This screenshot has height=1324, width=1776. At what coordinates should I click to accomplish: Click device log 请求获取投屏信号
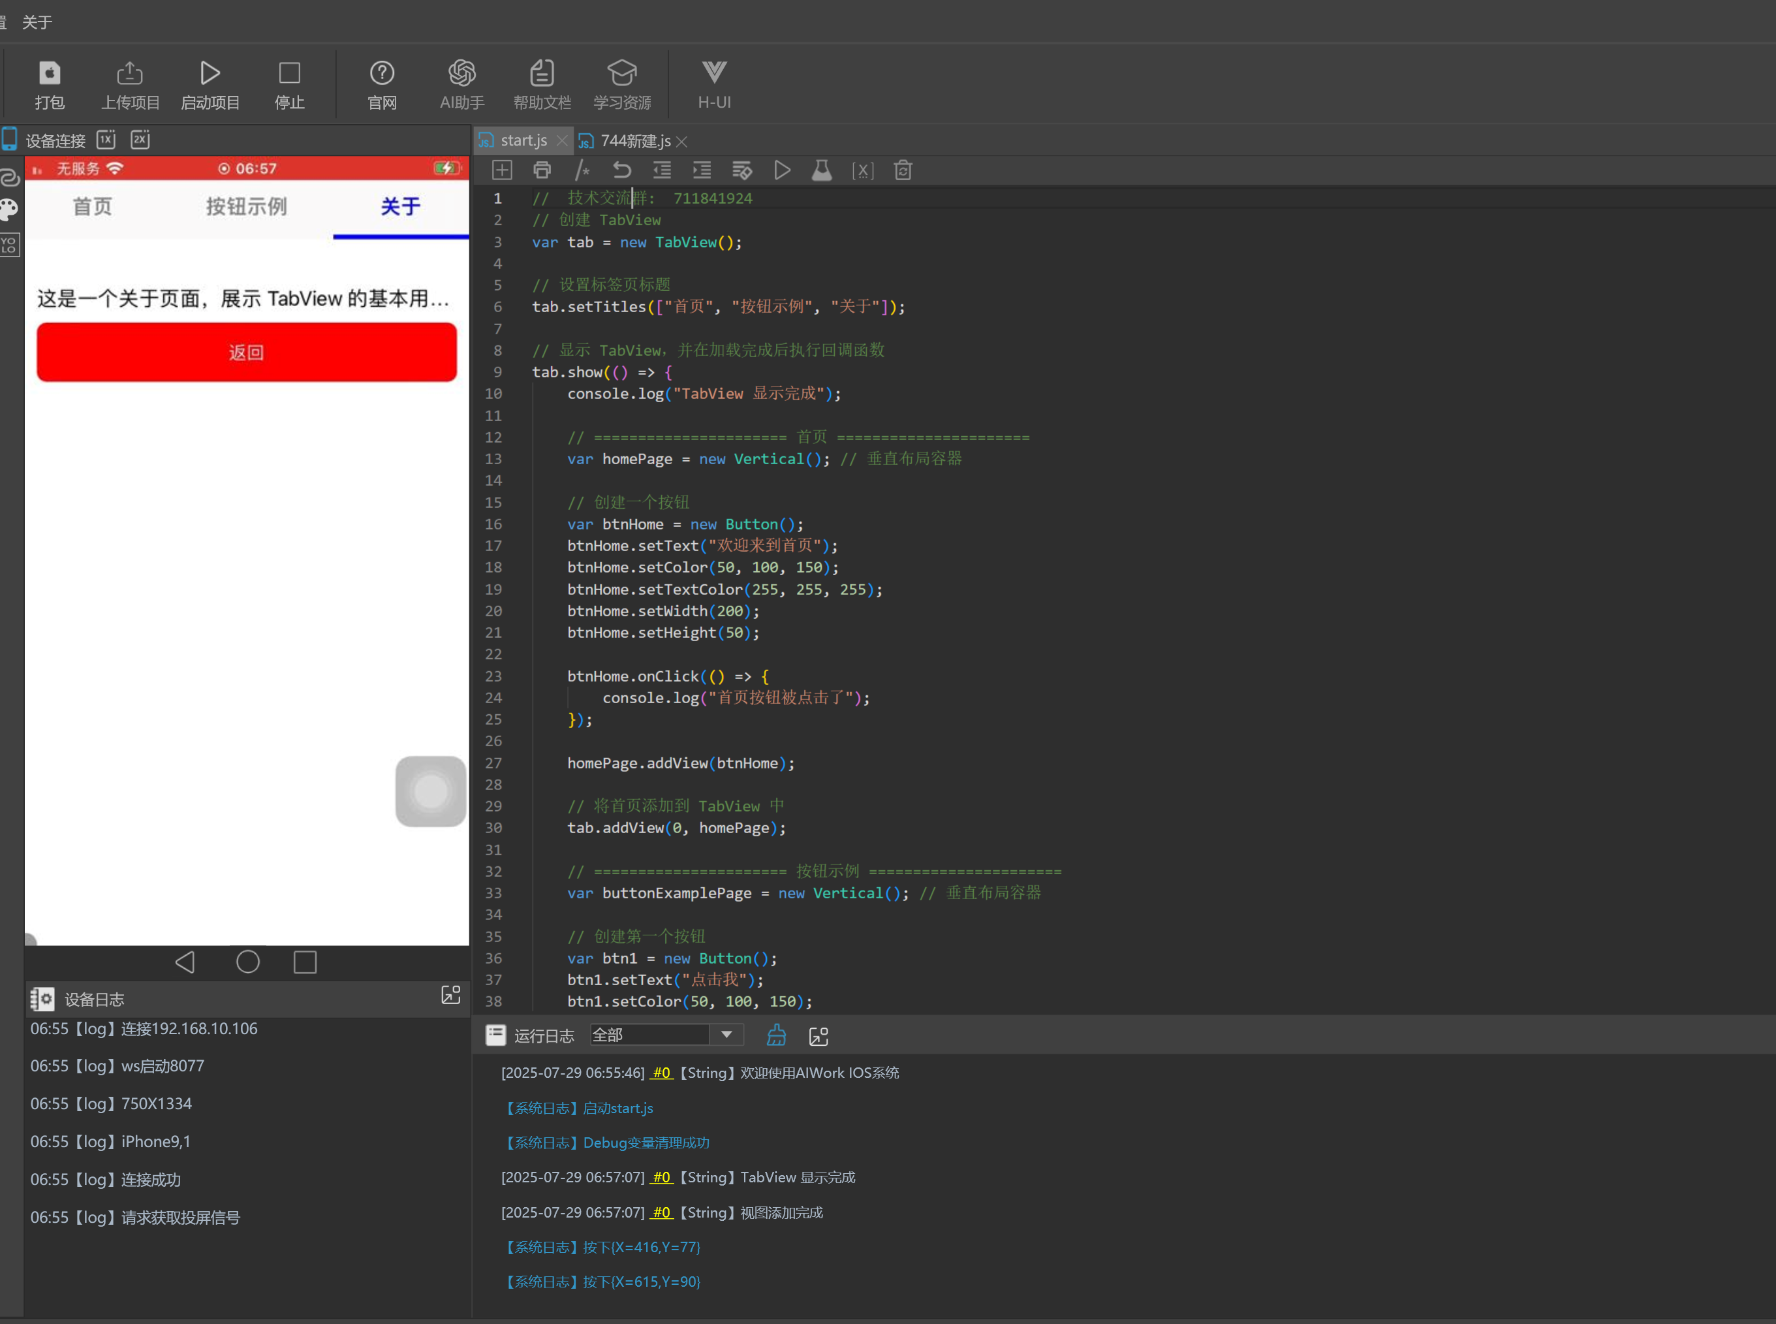coord(135,1218)
